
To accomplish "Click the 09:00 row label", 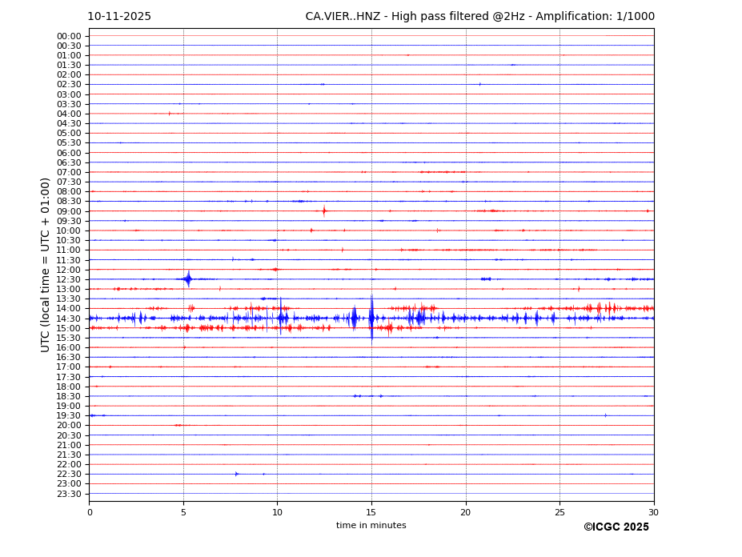I will tap(69, 211).
